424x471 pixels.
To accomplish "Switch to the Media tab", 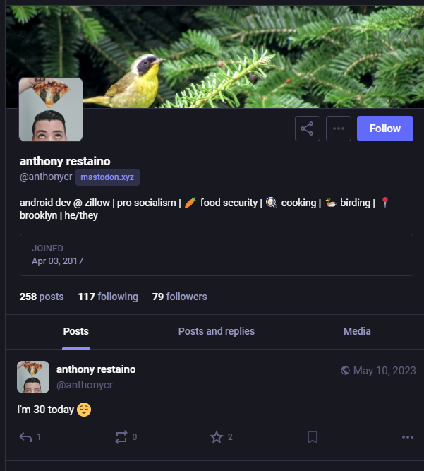I will click(357, 331).
